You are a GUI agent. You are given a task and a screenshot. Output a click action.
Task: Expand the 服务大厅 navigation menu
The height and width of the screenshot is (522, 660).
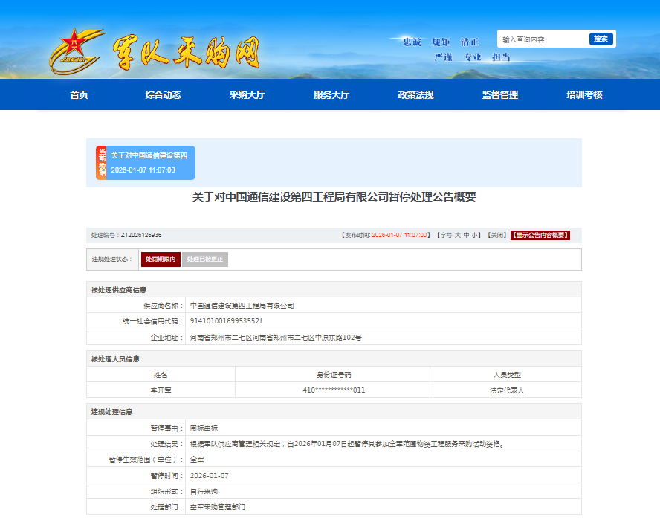click(331, 95)
